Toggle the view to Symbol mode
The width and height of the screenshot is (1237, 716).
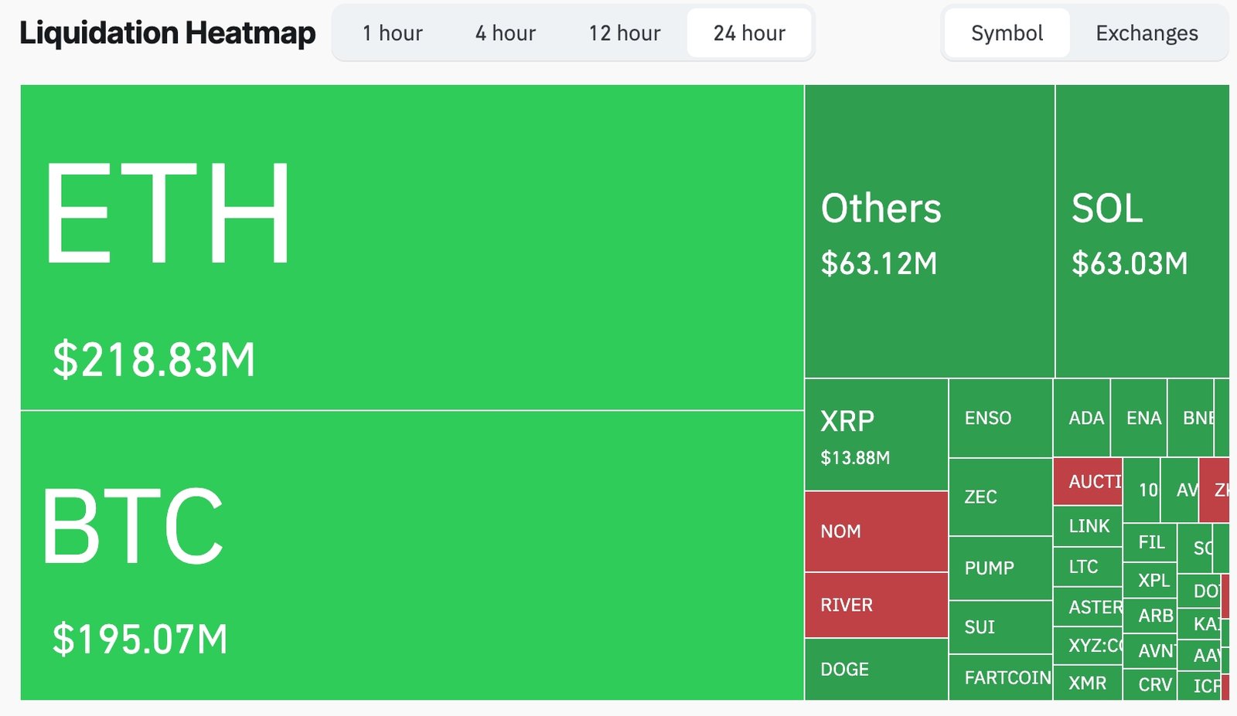(1005, 33)
